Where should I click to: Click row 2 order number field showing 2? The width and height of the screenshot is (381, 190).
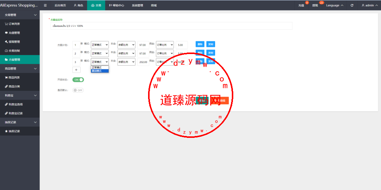click(76, 53)
